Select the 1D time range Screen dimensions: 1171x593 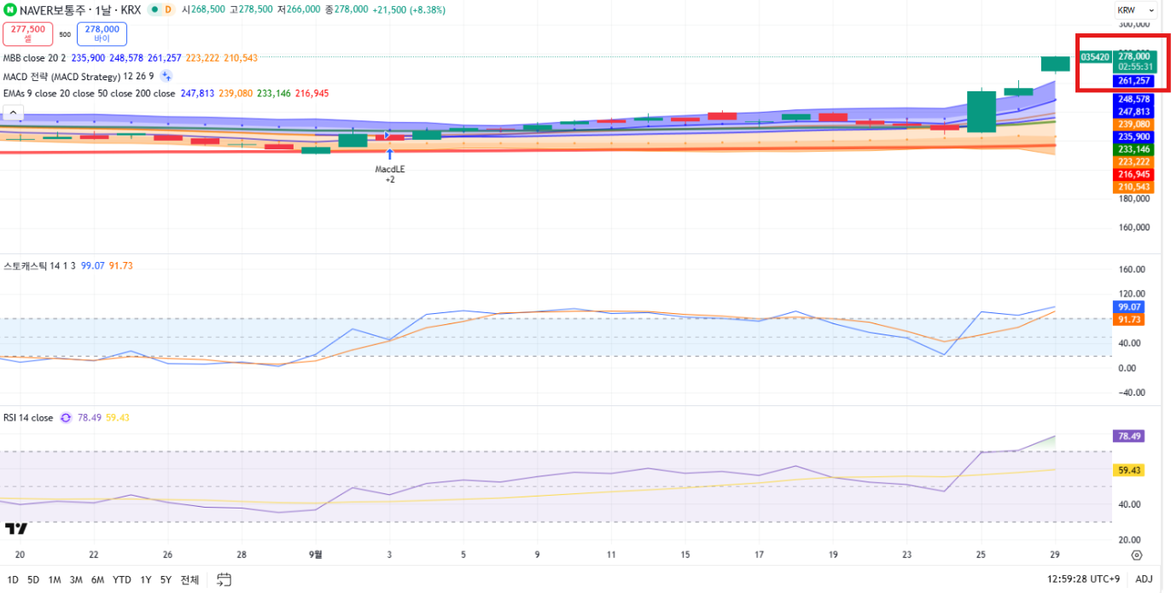(x=13, y=579)
